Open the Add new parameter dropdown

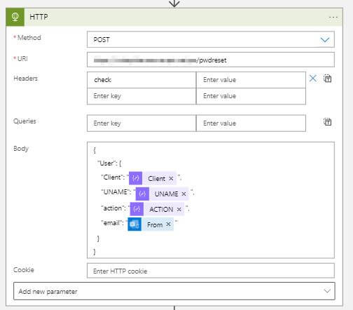tap(174, 291)
